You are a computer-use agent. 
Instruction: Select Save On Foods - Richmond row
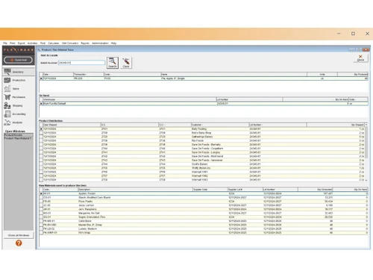[x=202, y=156]
